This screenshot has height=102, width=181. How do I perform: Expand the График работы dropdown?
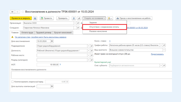(x=161, y=45)
